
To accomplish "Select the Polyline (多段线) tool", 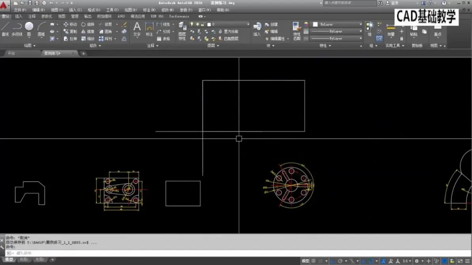I will point(17,29).
